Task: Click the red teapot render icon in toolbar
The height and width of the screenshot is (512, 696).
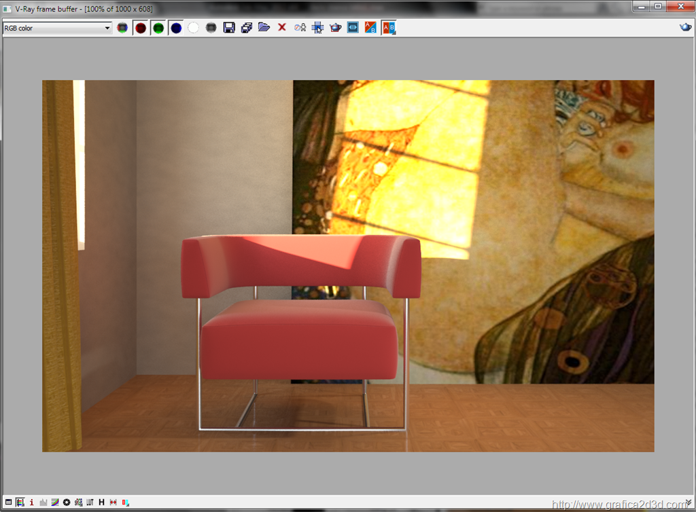Action: tap(336, 28)
